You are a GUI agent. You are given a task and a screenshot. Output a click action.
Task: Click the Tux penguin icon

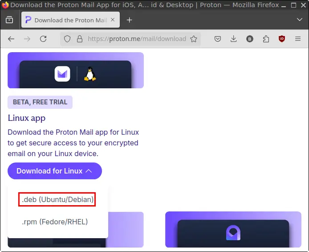pos(90,74)
